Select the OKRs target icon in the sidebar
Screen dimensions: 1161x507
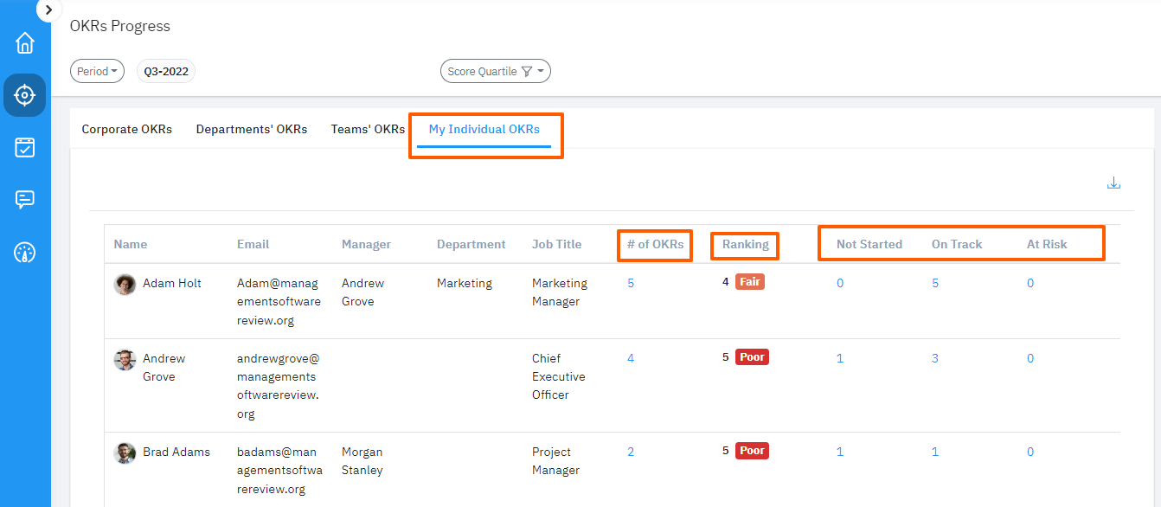[x=24, y=95]
